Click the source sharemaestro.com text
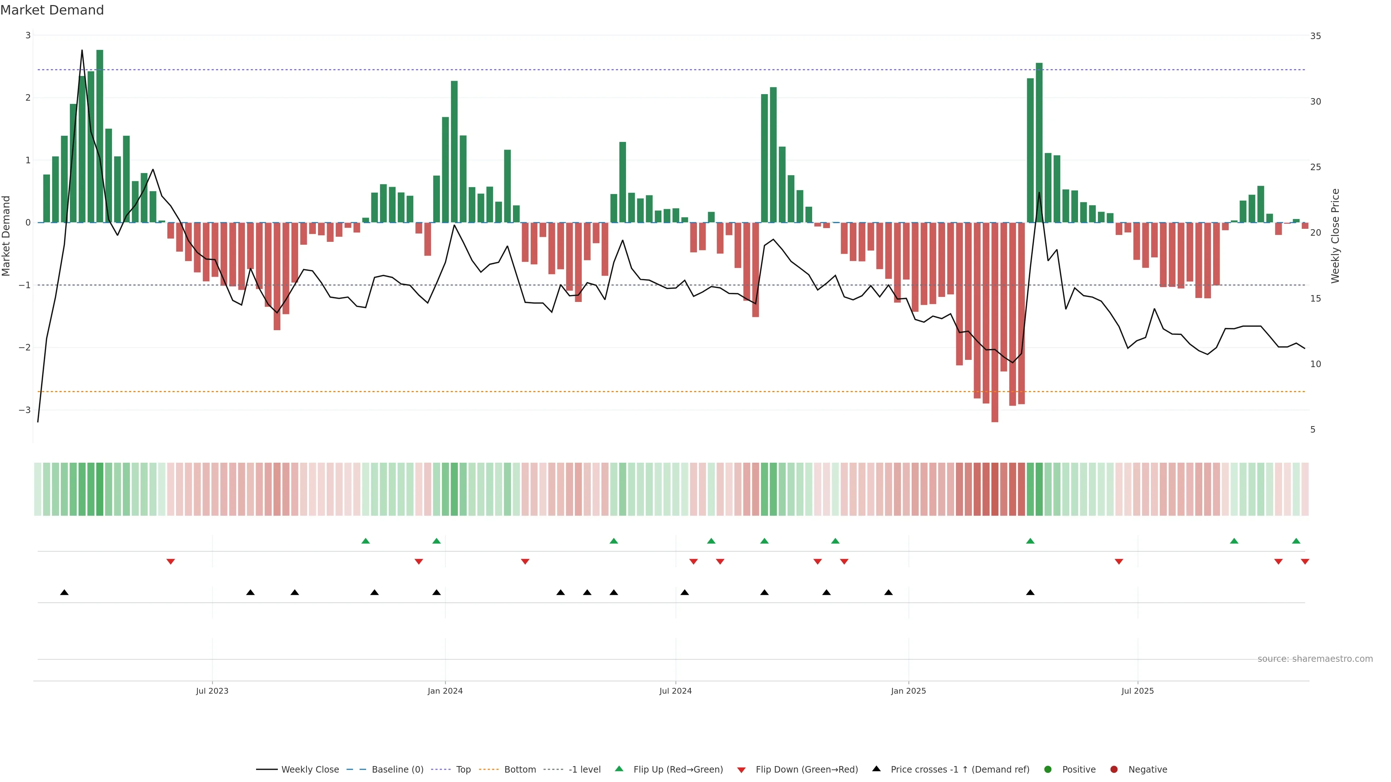Viewport: 1391px width, 782px height. coord(1315,659)
